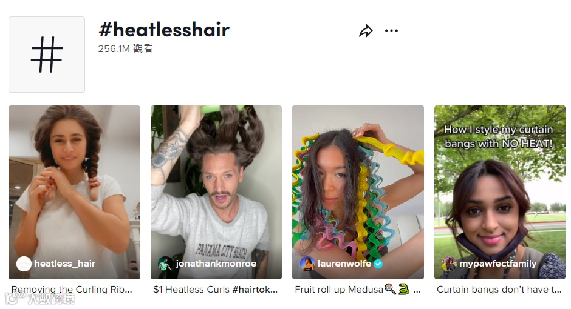Click the share arrow icon
The height and width of the screenshot is (309, 571).
pyautogui.click(x=366, y=31)
